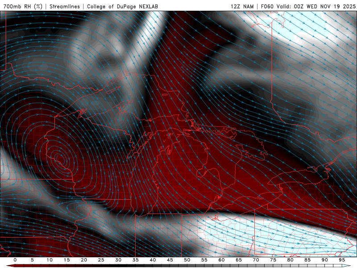Click the '45' color scale label

(x=170, y=260)
